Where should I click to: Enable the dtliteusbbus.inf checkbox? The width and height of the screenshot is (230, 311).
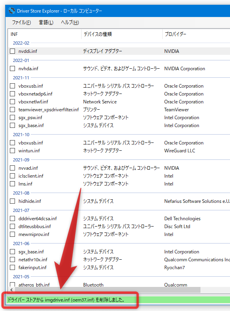click(13, 227)
